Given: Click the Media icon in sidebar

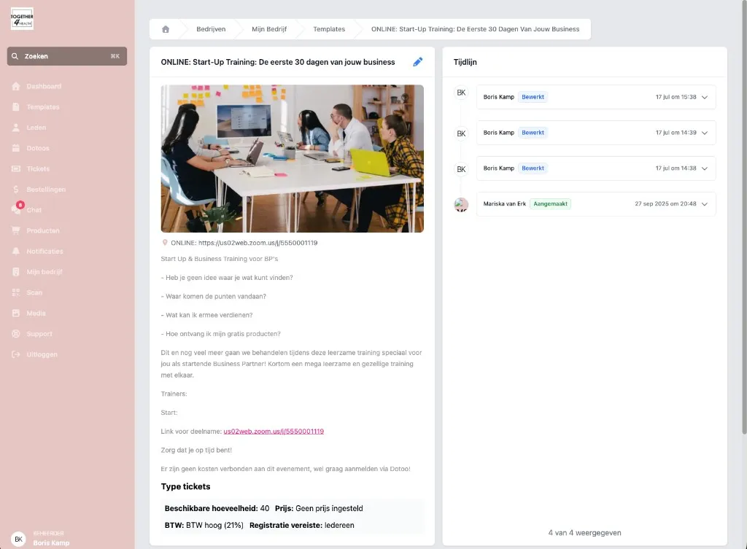Looking at the screenshot, I should pos(16,313).
